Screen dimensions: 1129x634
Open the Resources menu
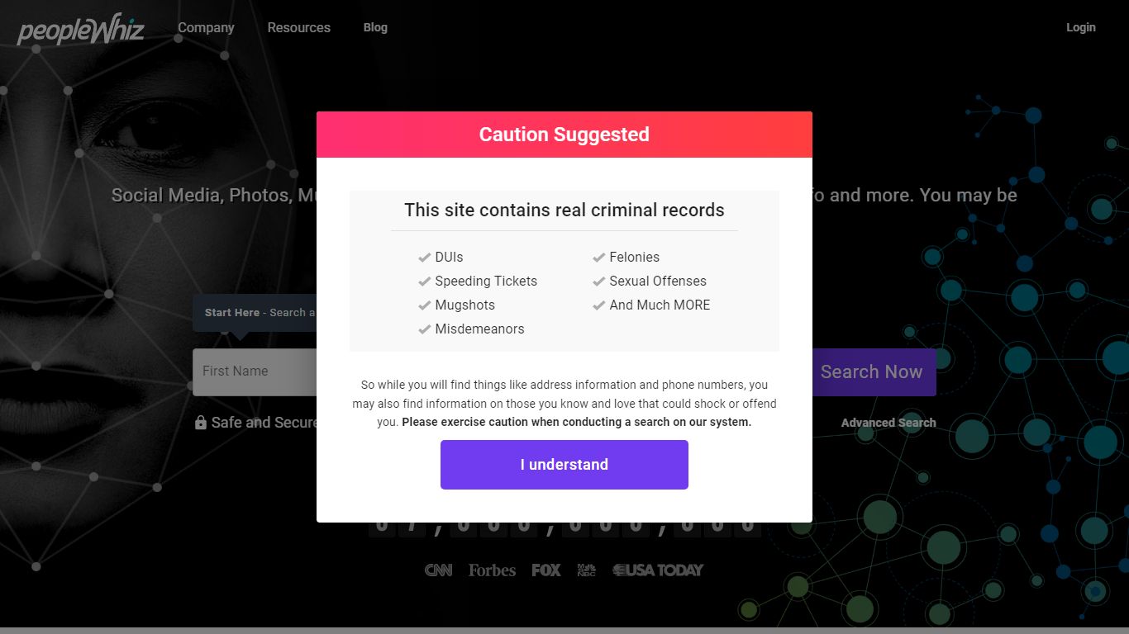click(298, 27)
